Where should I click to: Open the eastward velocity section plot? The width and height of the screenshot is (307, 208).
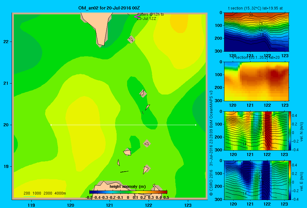pyautogui.click(x=256, y=180)
